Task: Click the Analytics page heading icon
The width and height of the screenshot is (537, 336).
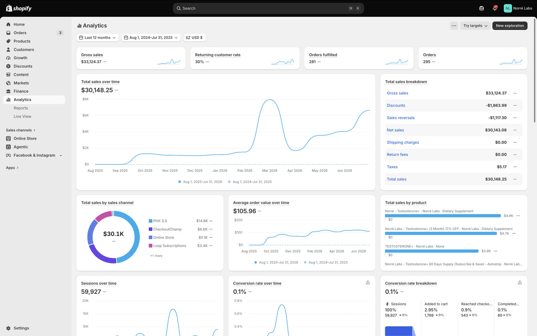Action: [x=79, y=26]
